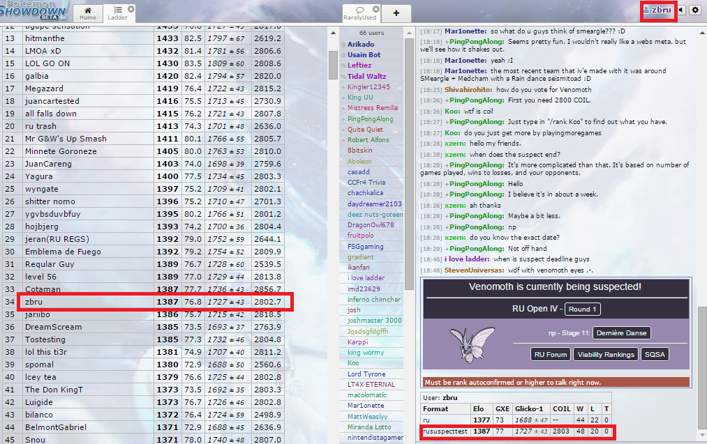Open the RU Forum link

[x=551, y=354]
